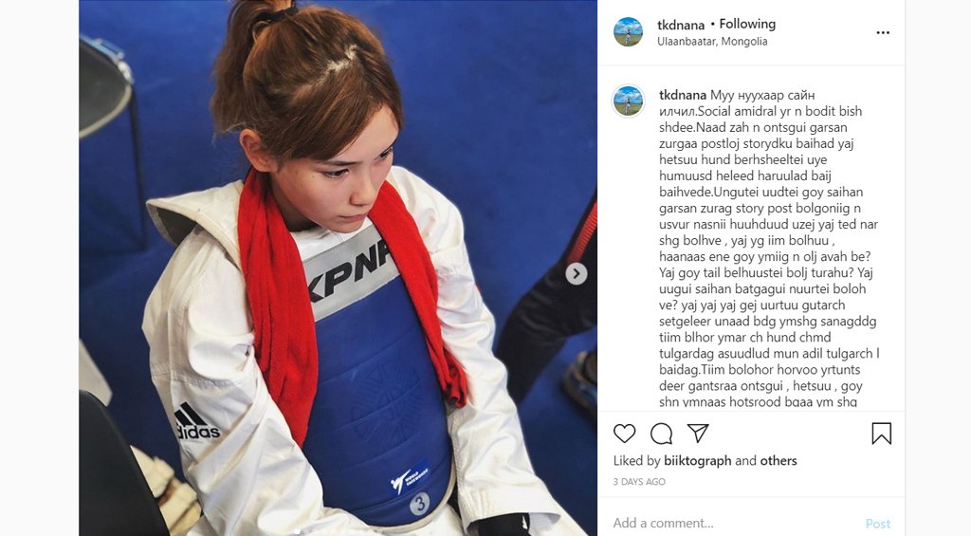Viewport: 971px width, 536px height.
Task: Open the 3 DAYS AGO timestamp
Action: (639, 482)
